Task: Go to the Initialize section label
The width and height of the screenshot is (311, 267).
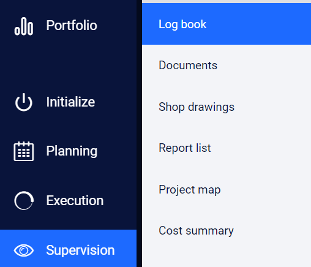Action: (70, 102)
